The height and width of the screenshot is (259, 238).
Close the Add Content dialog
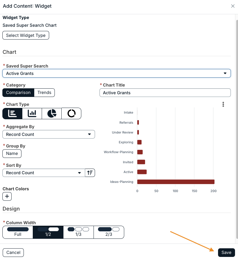pyautogui.click(x=233, y=6)
